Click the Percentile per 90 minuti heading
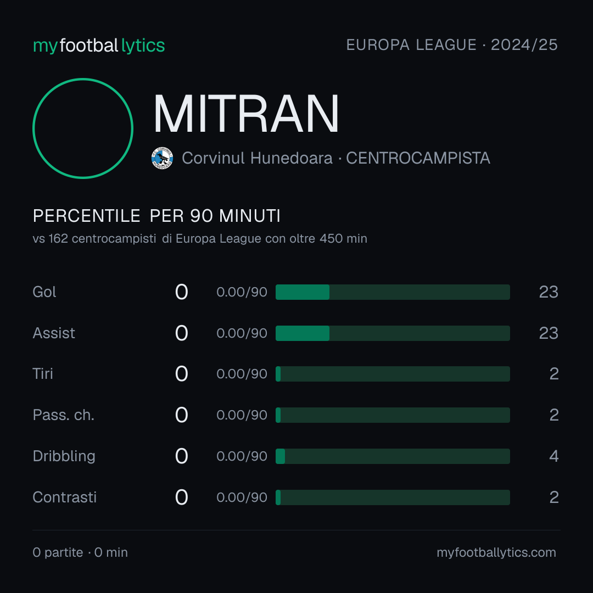593x593 pixels. point(156,216)
